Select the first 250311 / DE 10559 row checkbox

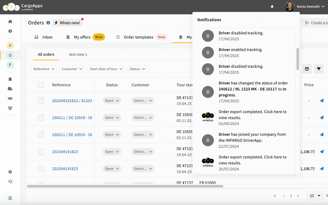(x=41, y=118)
